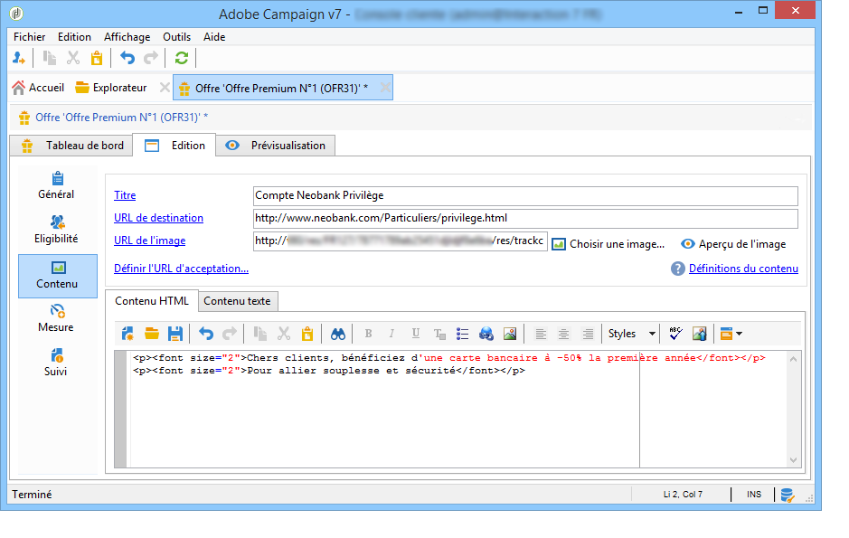849x538 pixels.
Task: Open the Mesure section in the sidebar
Action: 56,319
